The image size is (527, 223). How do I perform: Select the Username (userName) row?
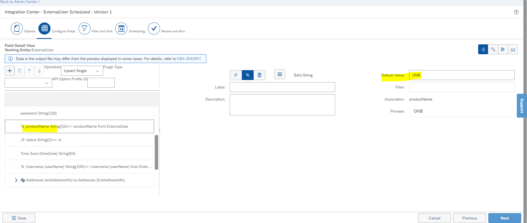[x=79, y=167]
